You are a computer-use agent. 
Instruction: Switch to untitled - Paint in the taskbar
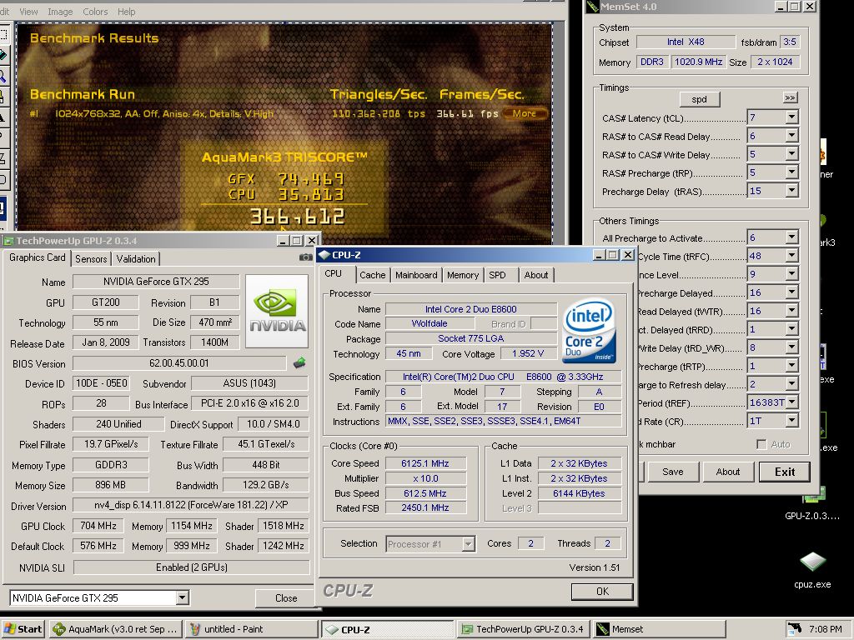tap(252, 629)
